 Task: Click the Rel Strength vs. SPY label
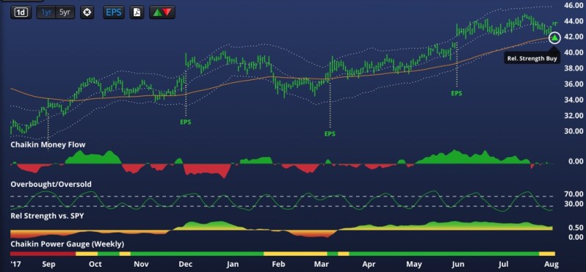pyautogui.click(x=47, y=216)
